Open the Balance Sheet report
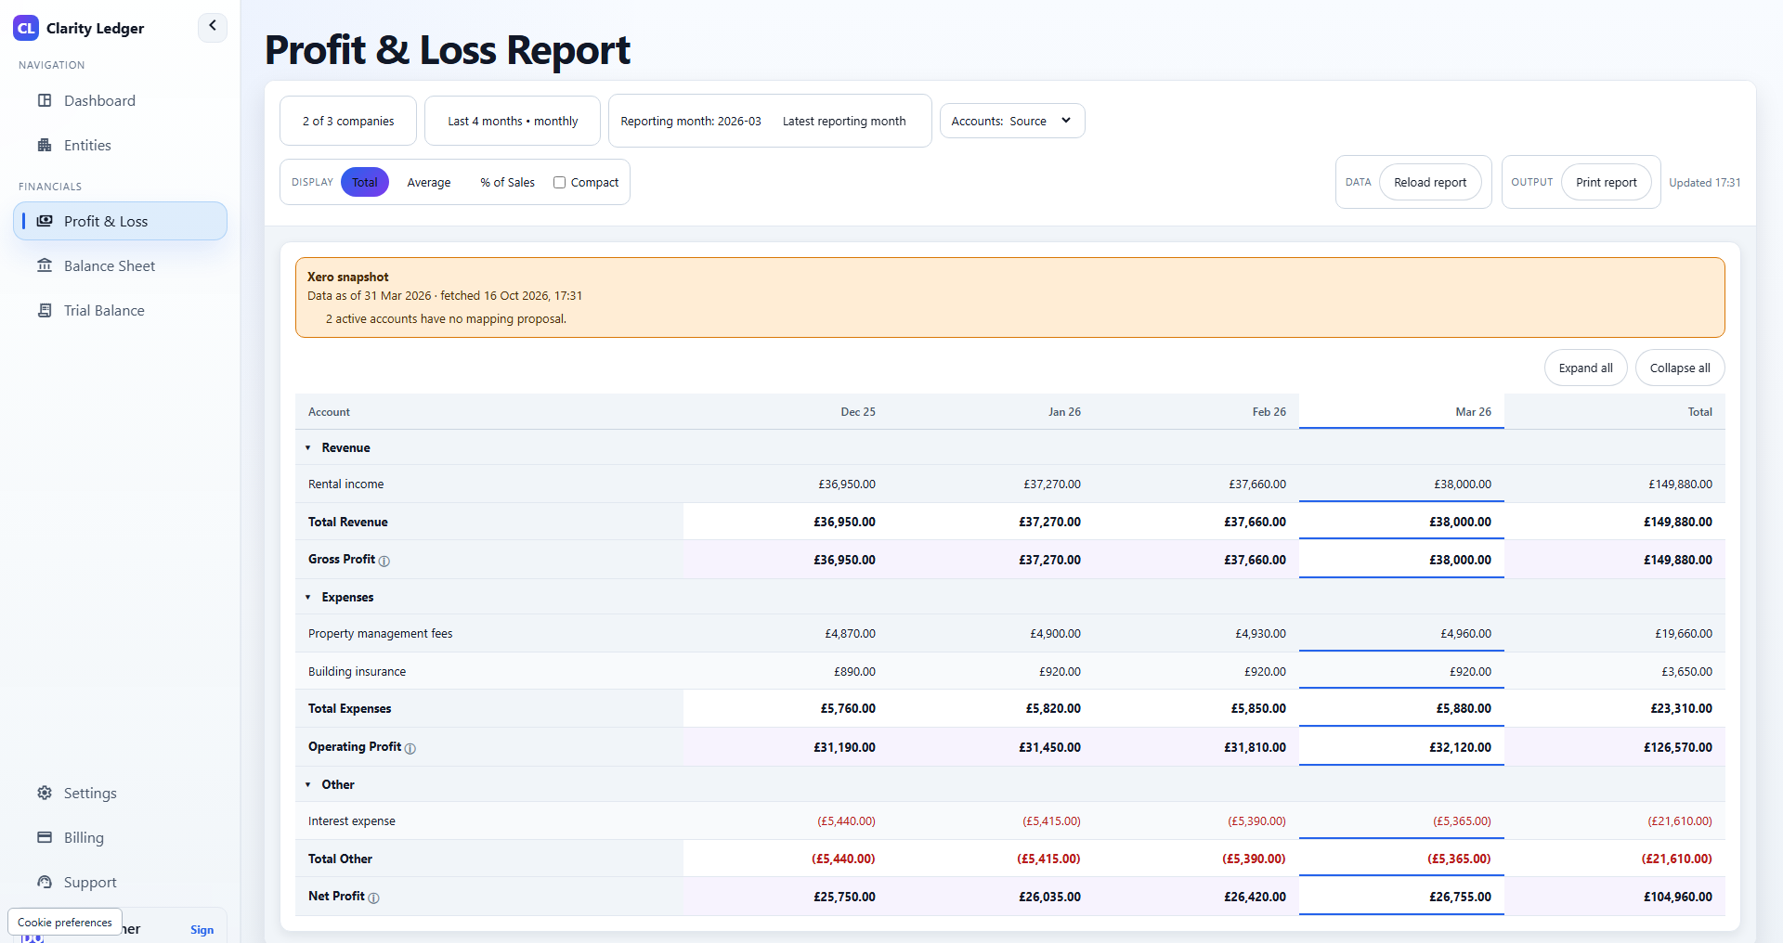The image size is (1783, 943). 120,265
